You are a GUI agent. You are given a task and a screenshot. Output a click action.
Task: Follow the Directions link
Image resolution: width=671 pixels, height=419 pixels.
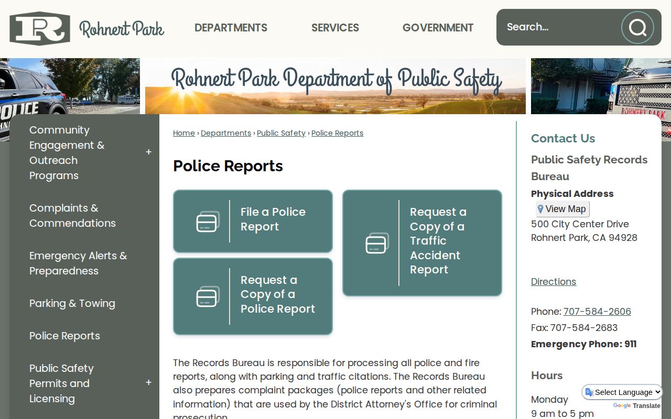point(554,281)
